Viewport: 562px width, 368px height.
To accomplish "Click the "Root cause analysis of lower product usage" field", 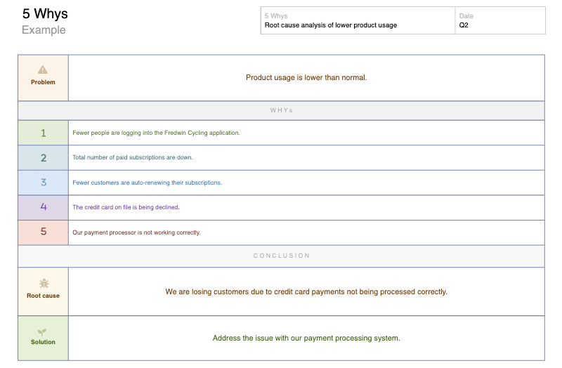I will tap(330, 25).
